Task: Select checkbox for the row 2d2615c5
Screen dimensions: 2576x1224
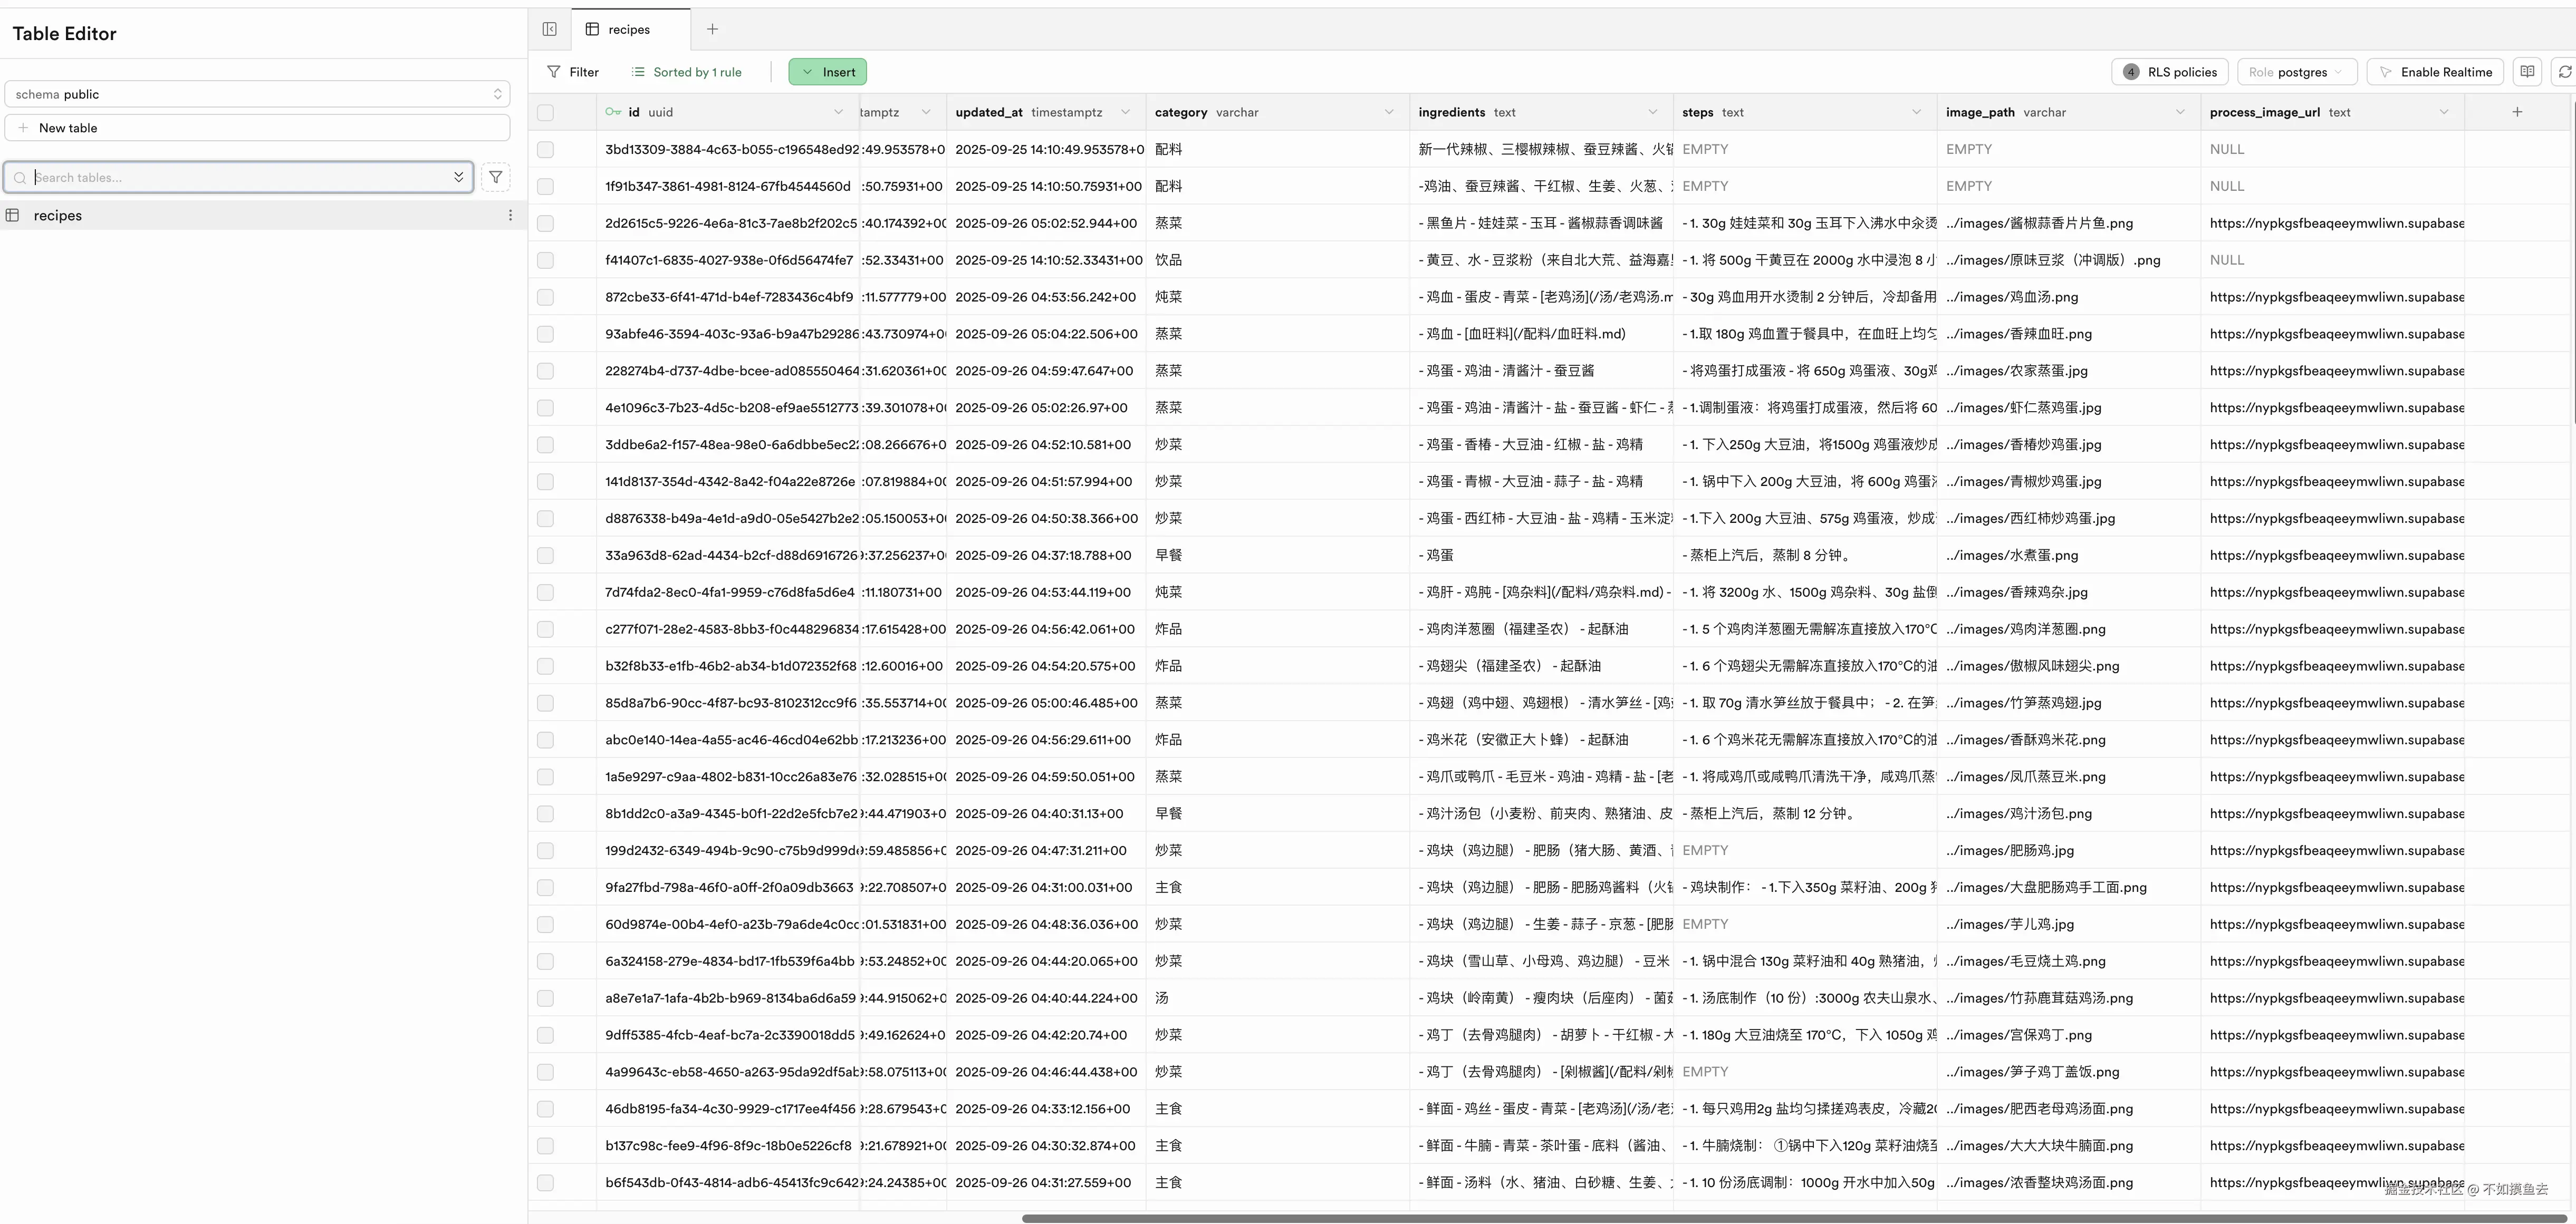Action: pos(545,224)
